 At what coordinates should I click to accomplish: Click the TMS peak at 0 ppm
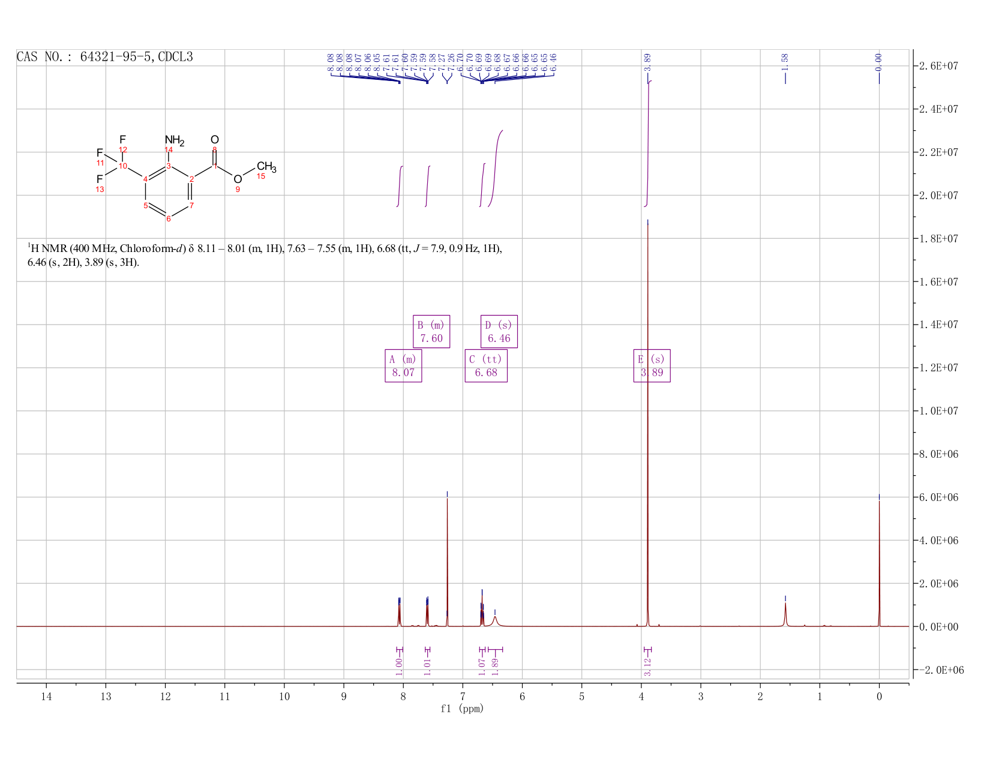pos(879,564)
